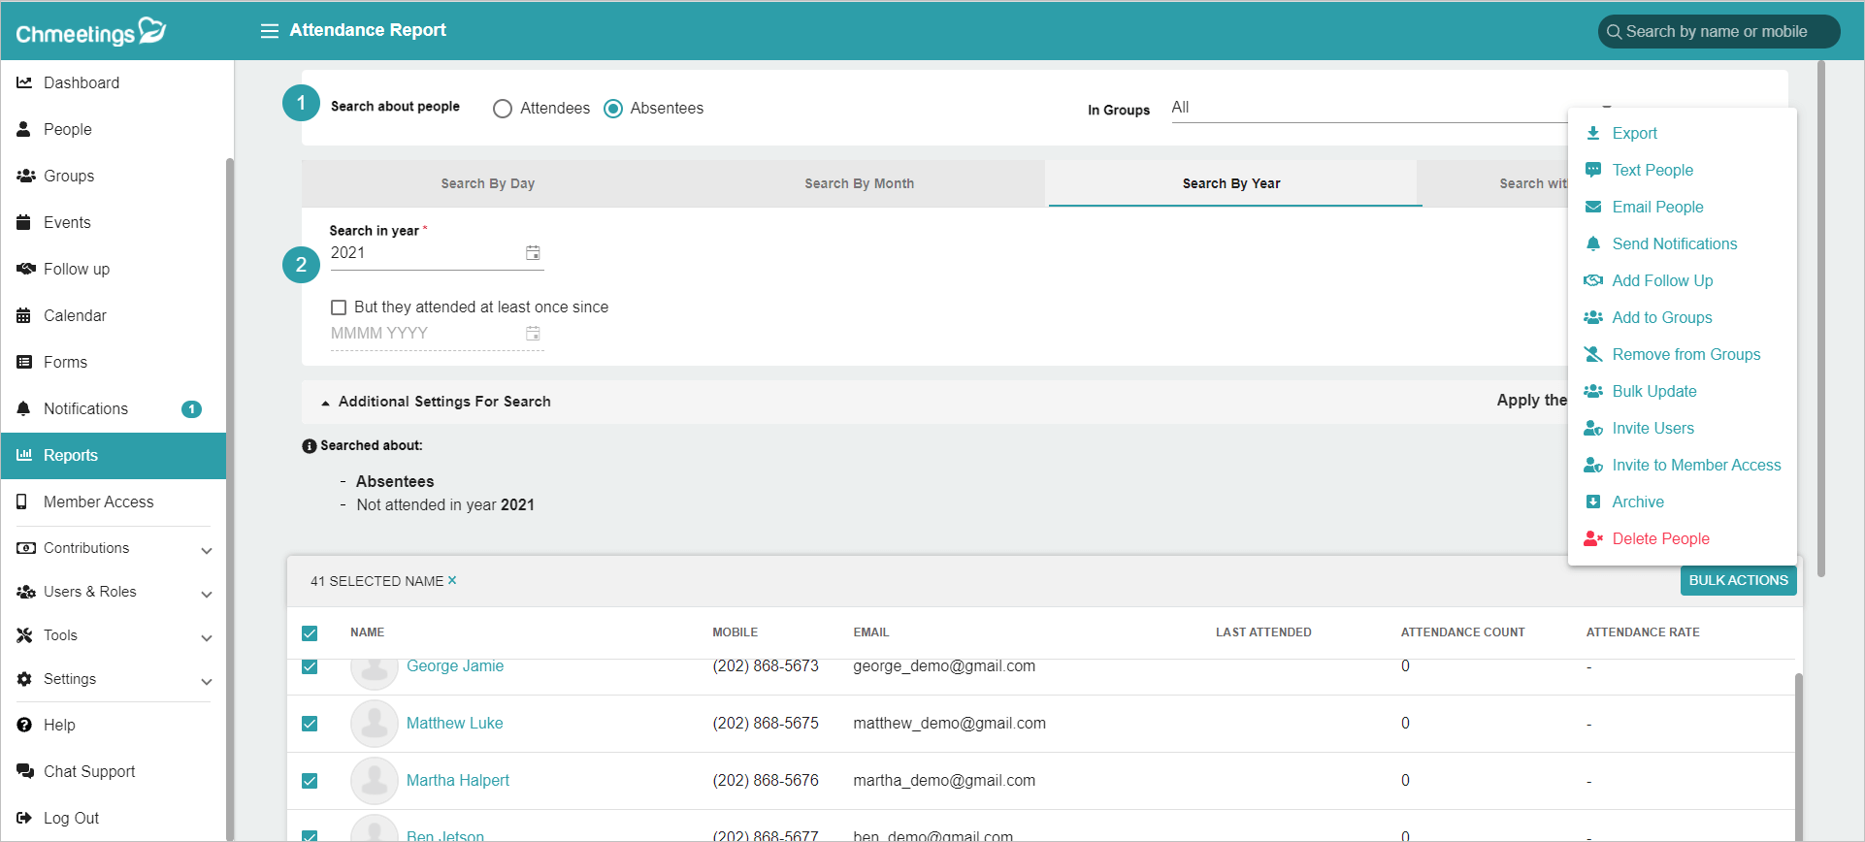Image resolution: width=1865 pixels, height=842 pixels.
Task: Clear selection with the X next to 41 SELECTED NAME
Action: point(452,580)
